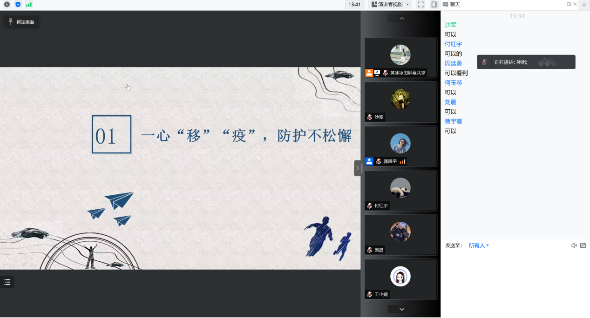Check the green network signal icon
Screen dimensions: 590x318
point(29,5)
